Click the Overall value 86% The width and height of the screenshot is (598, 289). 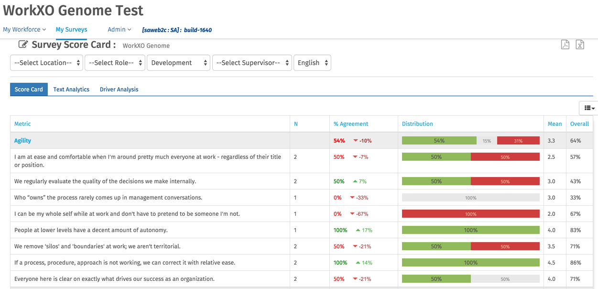[576, 263]
